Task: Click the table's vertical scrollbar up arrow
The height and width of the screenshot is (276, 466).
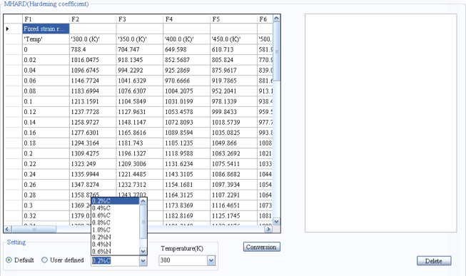Action: coord(276,19)
